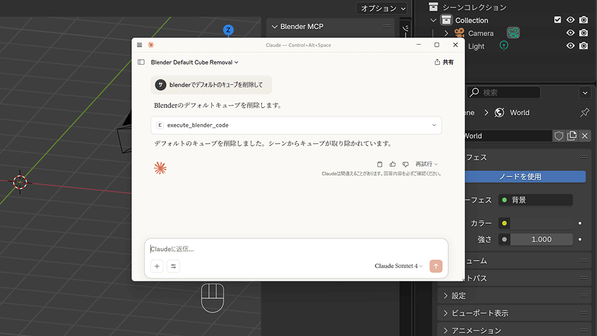The image size is (597, 336).
Task: Send the message with the arrow button
Action: pyautogui.click(x=436, y=266)
